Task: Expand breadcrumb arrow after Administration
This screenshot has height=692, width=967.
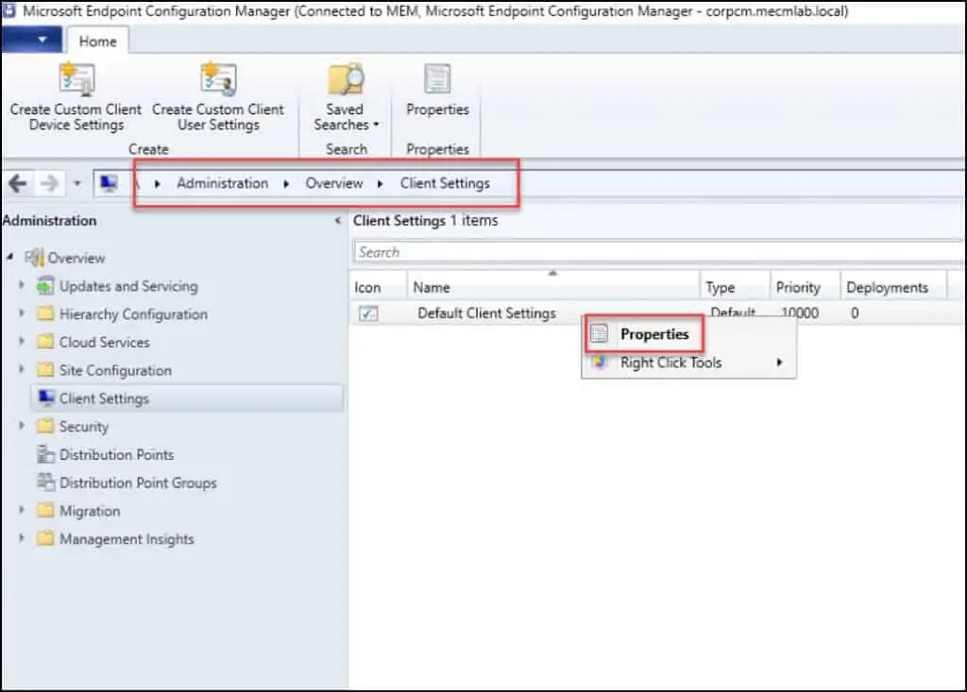Action: 286,184
